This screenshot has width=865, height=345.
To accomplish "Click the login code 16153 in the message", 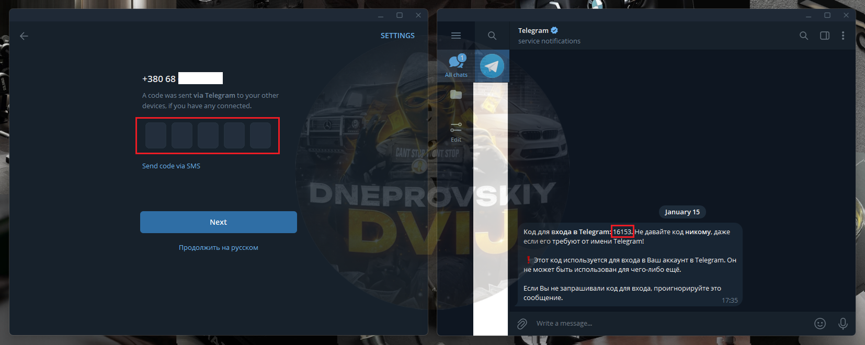I will pyautogui.click(x=622, y=232).
